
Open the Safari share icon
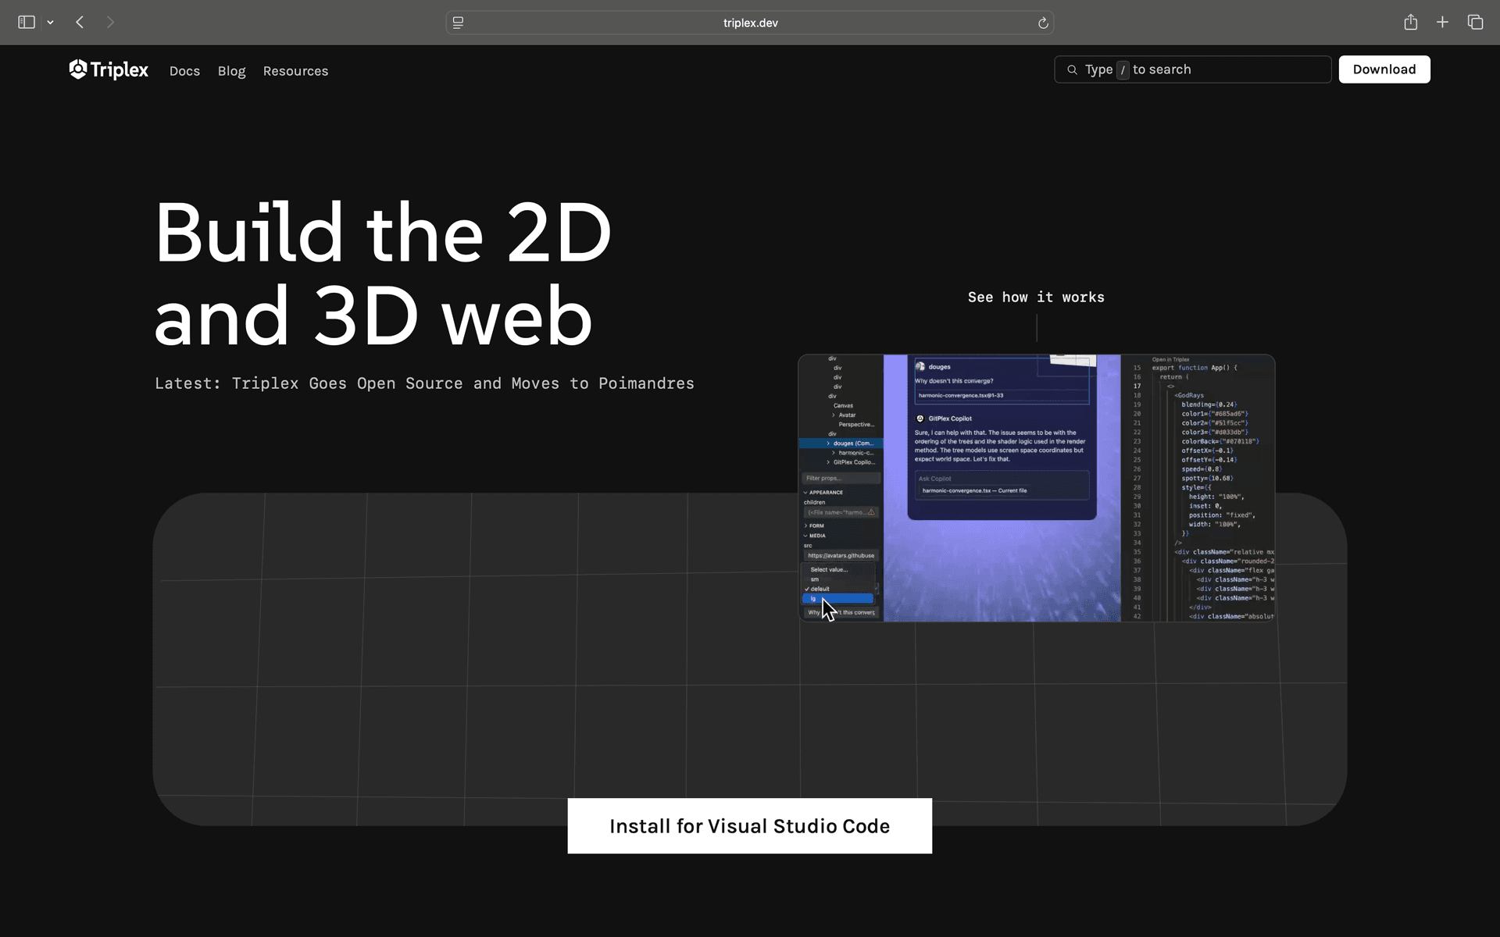tap(1410, 23)
